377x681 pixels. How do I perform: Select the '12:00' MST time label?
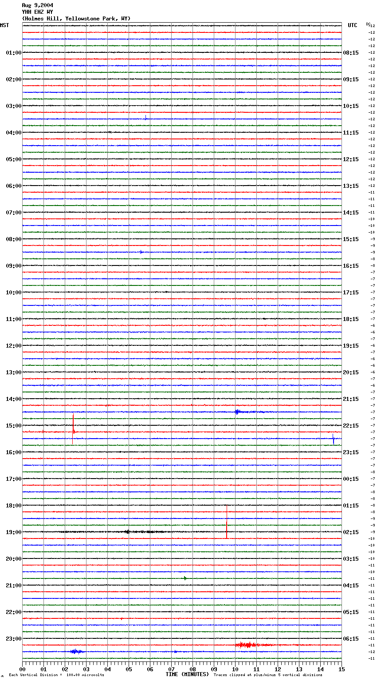[14, 346]
